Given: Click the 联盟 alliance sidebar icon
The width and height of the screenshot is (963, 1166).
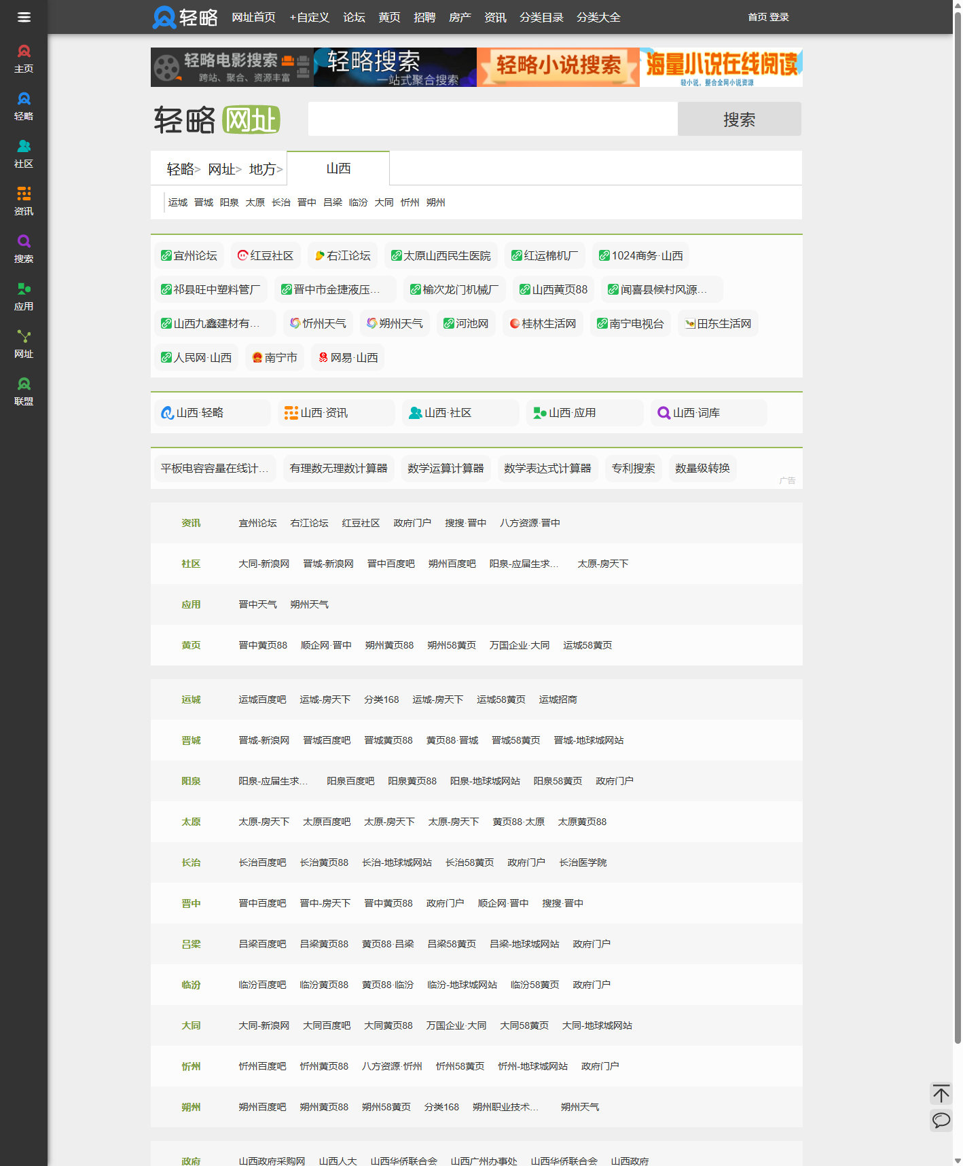Looking at the screenshot, I should pyautogui.click(x=24, y=391).
